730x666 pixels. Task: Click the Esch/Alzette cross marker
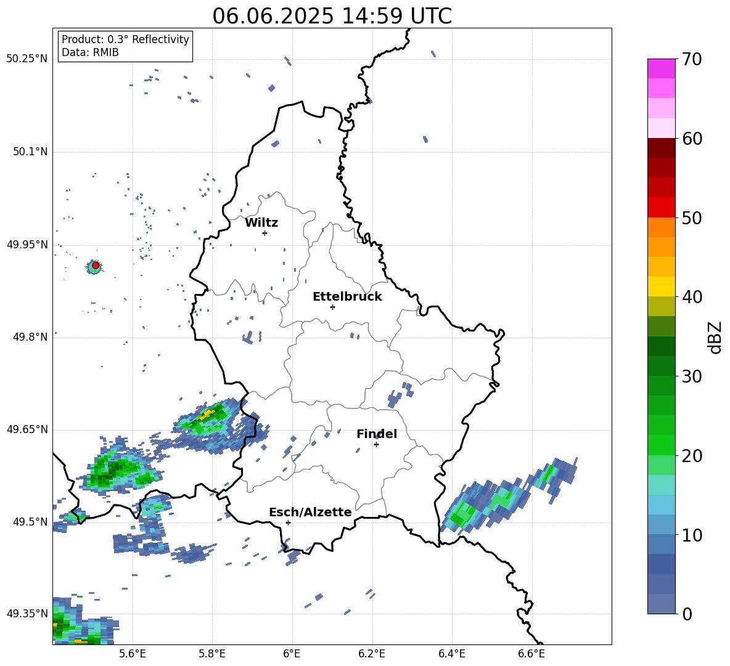click(x=288, y=522)
